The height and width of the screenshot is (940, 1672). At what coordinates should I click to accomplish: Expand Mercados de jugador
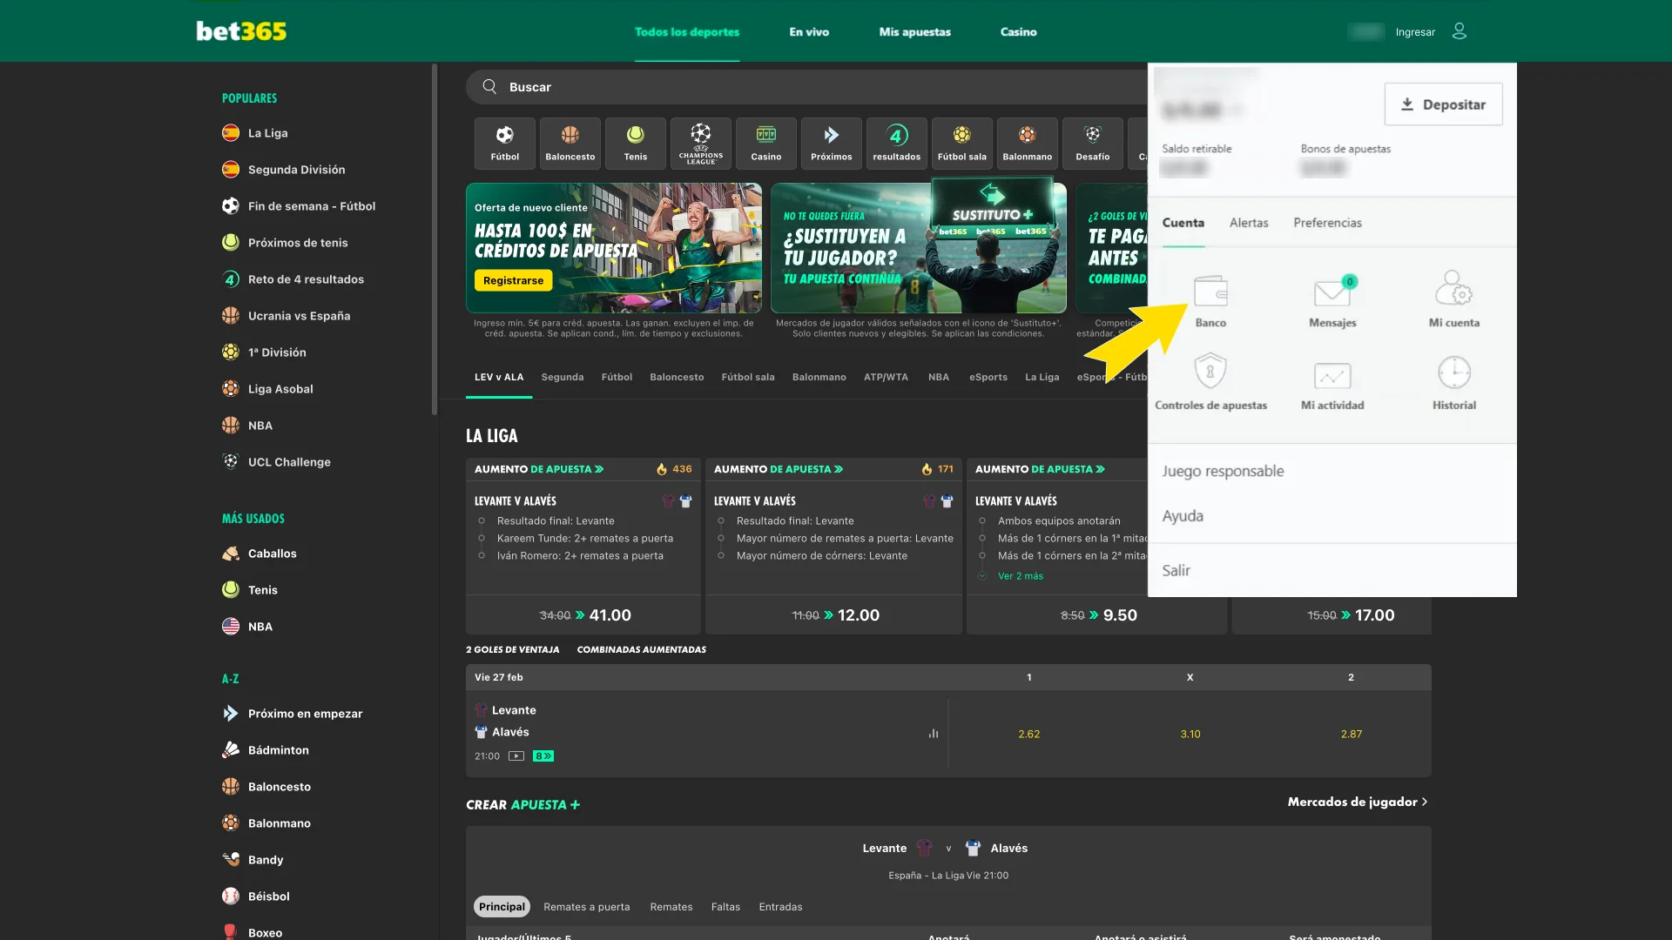pyautogui.click(x=1352, y=802)
